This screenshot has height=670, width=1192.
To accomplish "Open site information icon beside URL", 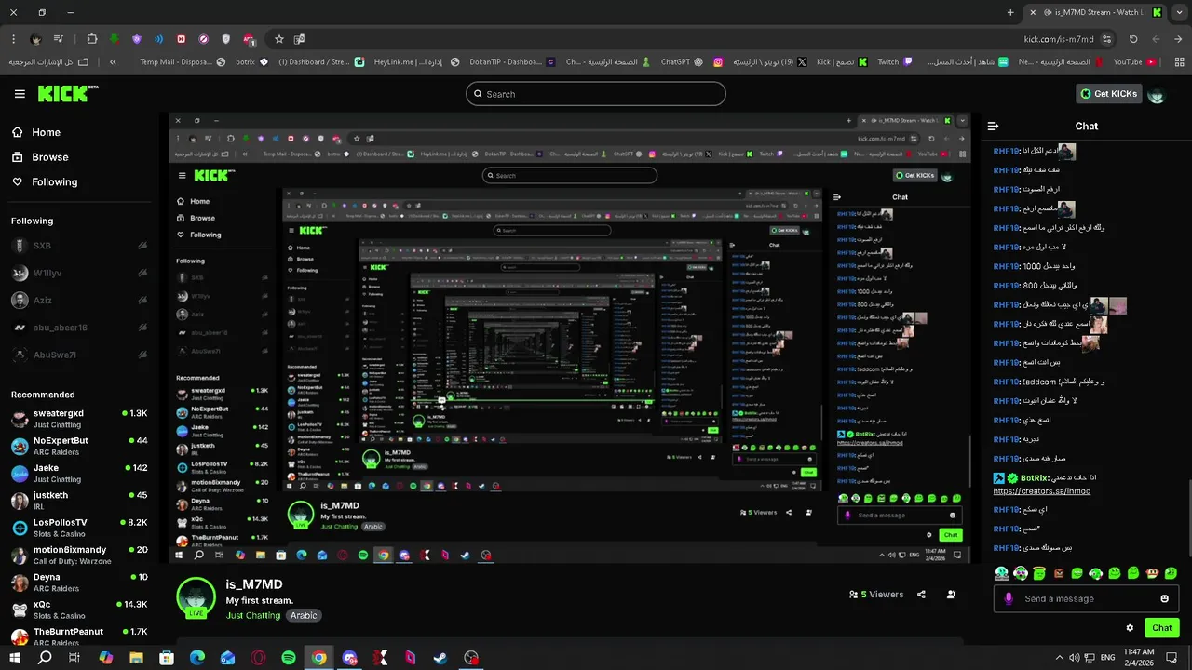I will click(x=1106, y=39).
